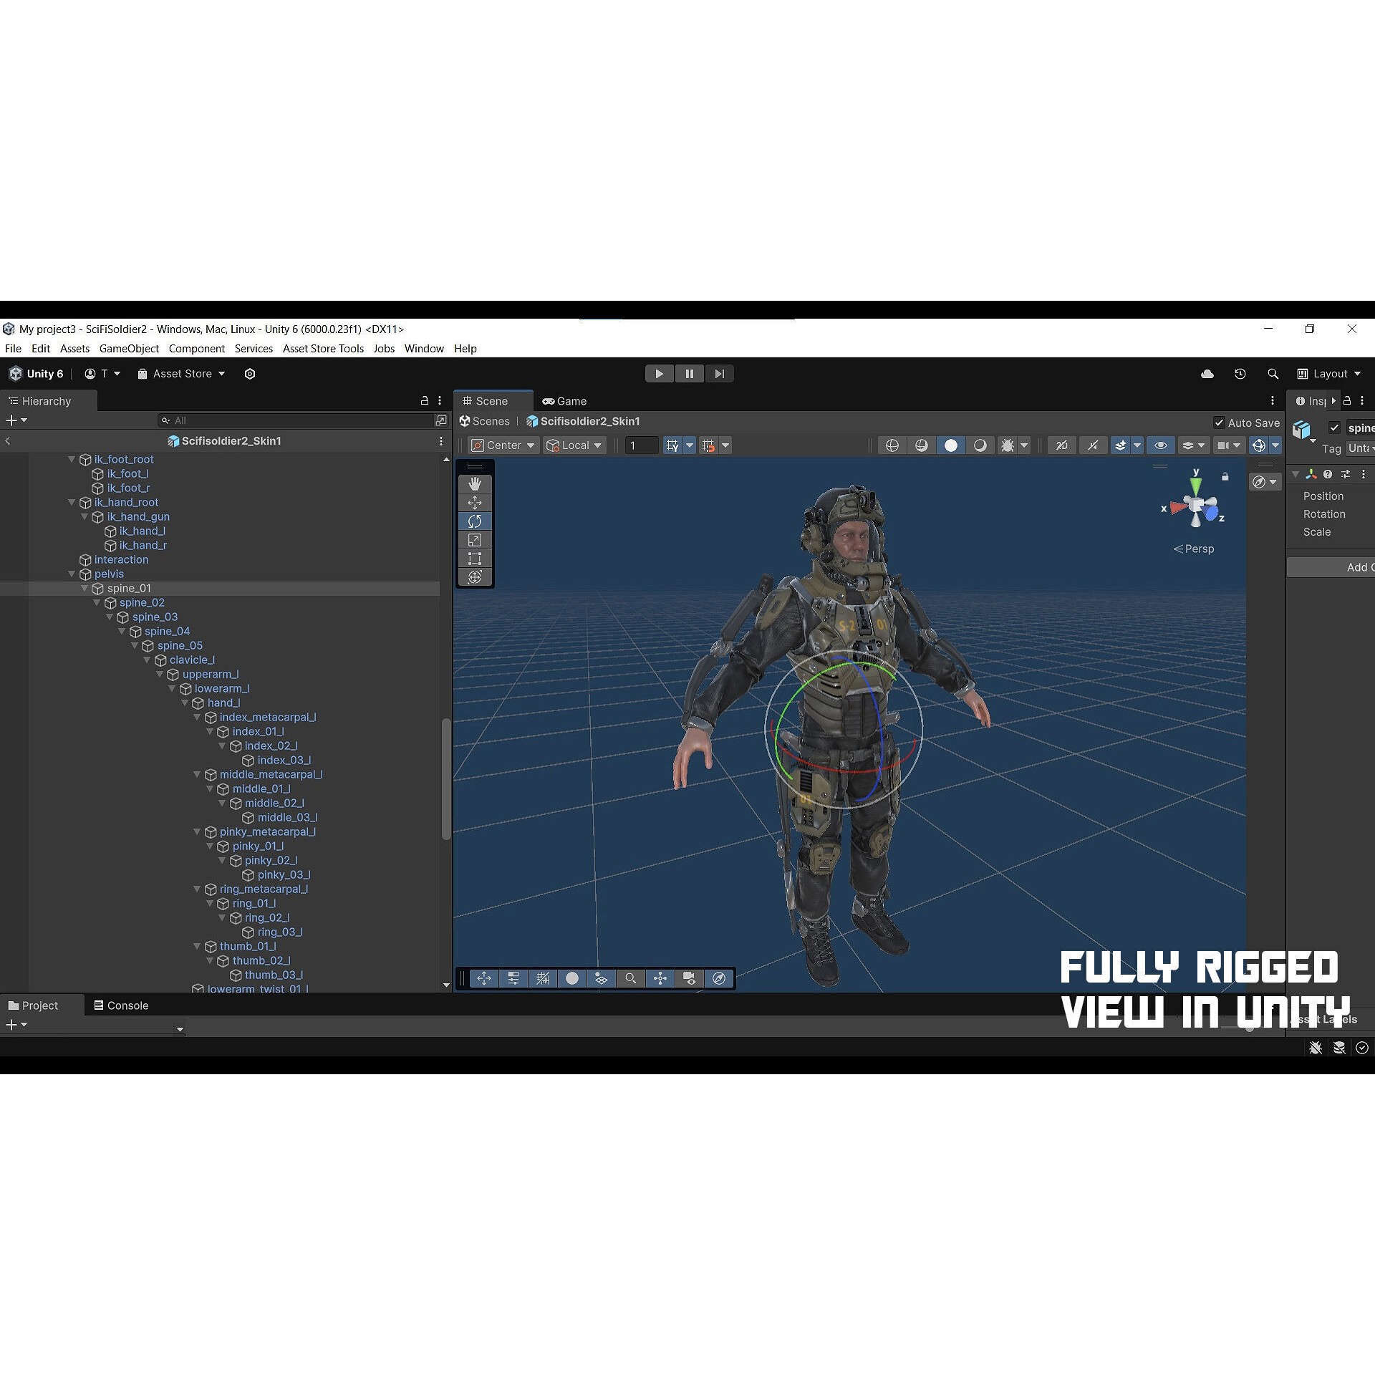The image size is (1375, 1375).
Task: Open the account T dropdown
Action: click(102, 374)
